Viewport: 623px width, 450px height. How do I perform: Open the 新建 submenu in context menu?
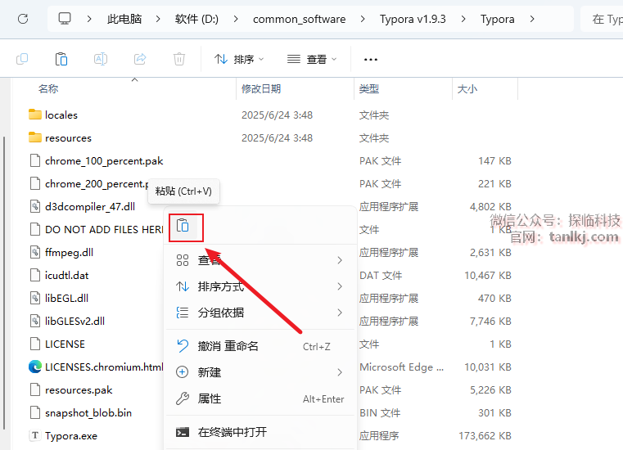click(x=260, y=372)
